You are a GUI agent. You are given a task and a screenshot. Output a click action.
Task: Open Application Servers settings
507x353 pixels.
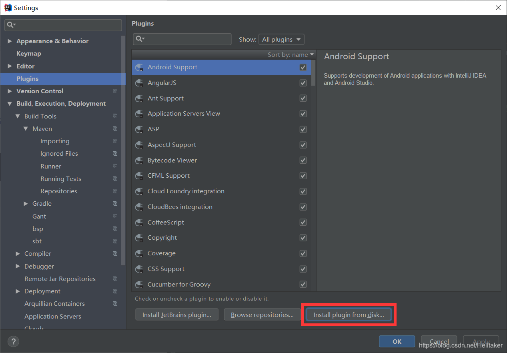tap(53, 317)
